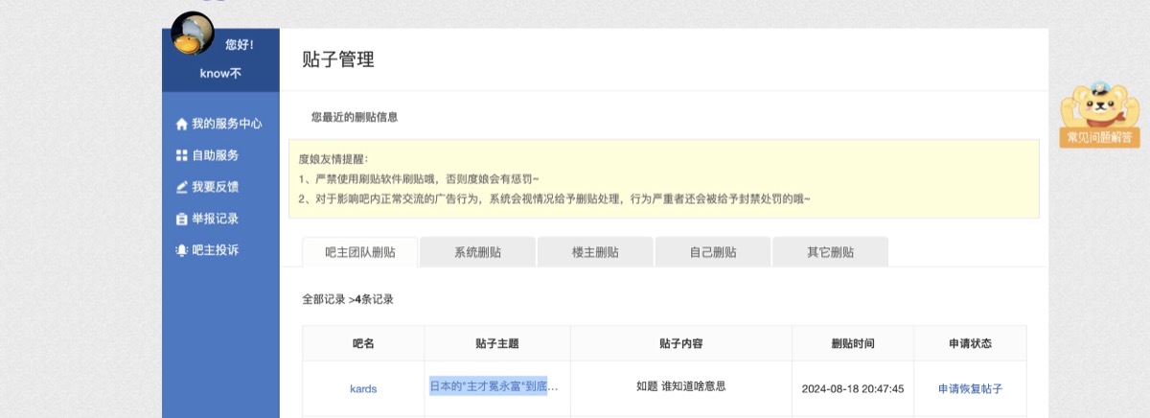View the 自己删贴 tab
The height and width of the screenshot is (418, 1150).
click(713, 253)
